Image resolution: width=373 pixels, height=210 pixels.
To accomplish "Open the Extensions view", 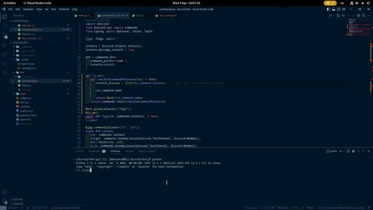I will pyautogui.click(x=5, y=54).
